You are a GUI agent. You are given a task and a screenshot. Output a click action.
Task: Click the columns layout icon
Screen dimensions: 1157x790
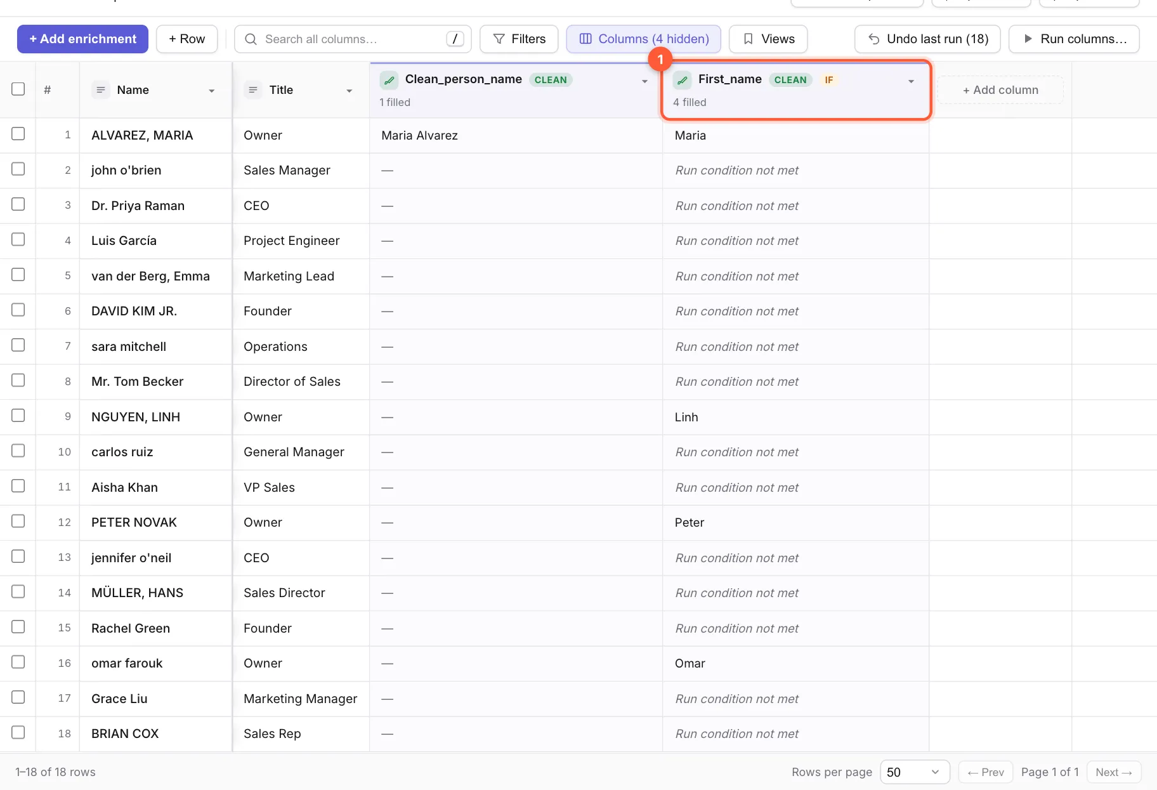(585, 39)
